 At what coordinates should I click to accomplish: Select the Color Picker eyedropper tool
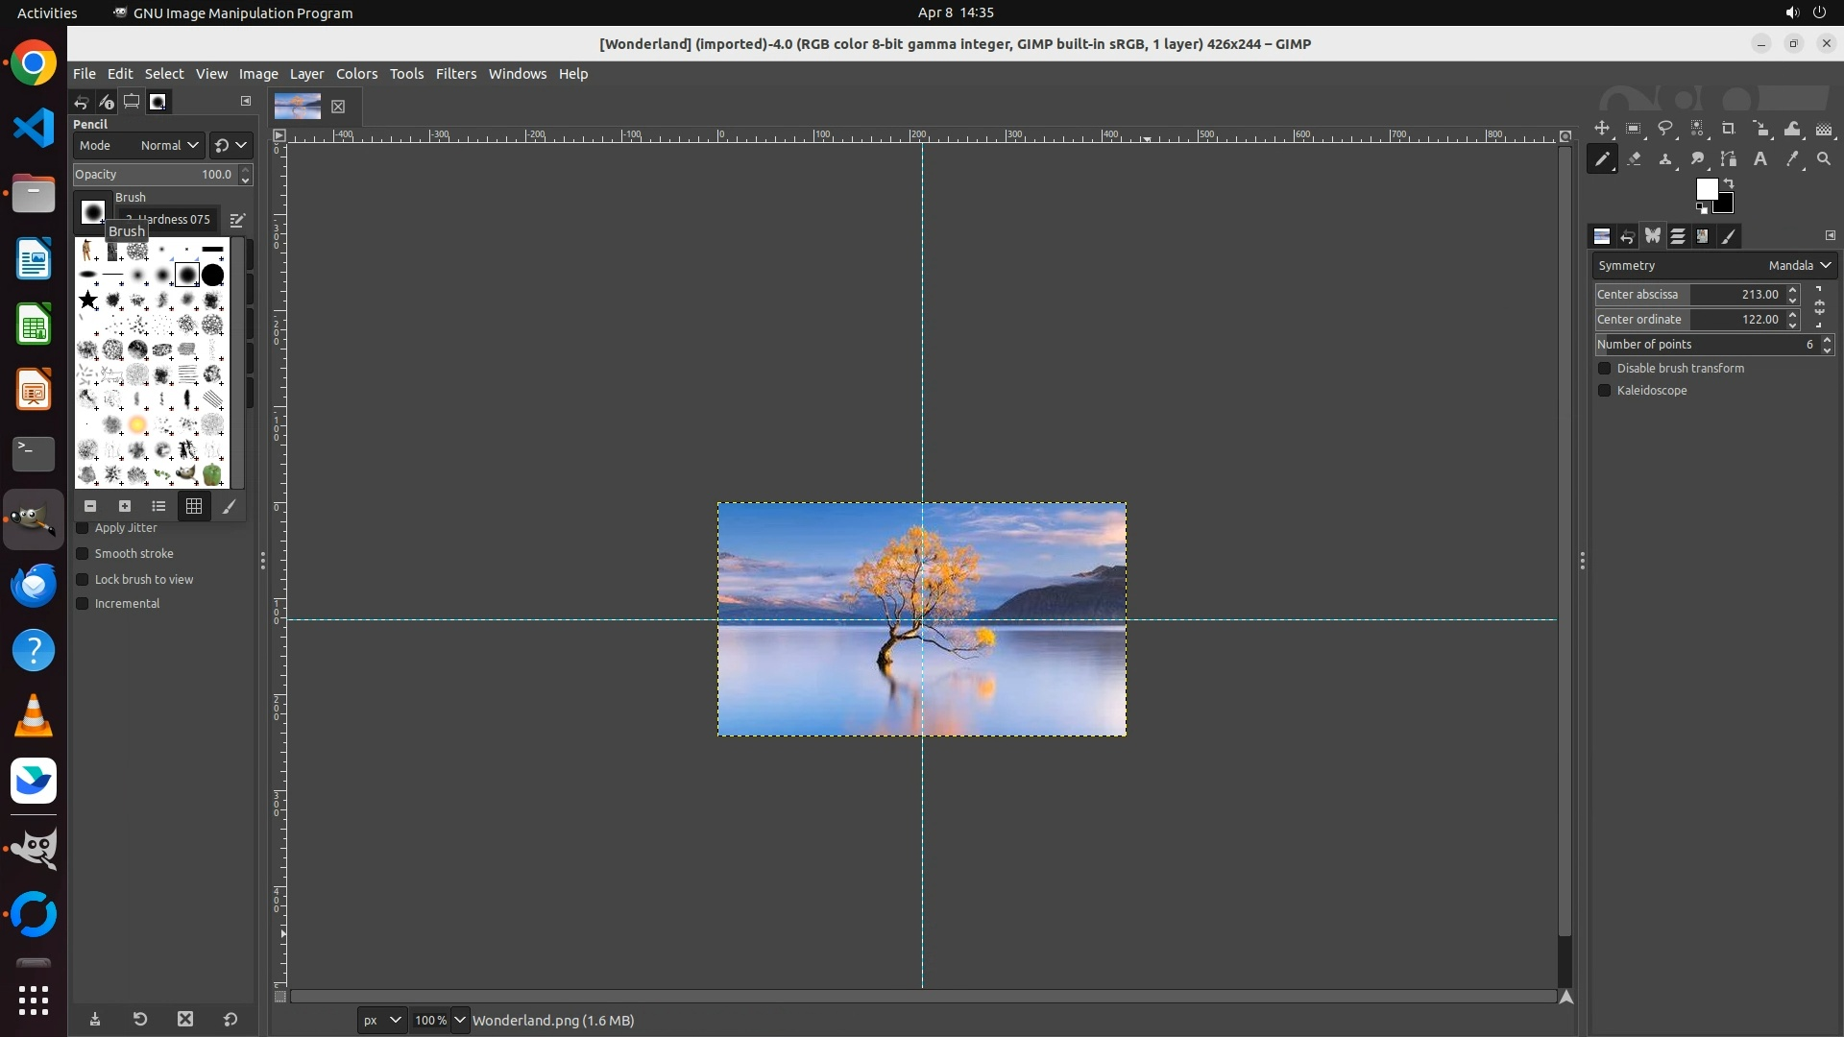[1792, 159]
